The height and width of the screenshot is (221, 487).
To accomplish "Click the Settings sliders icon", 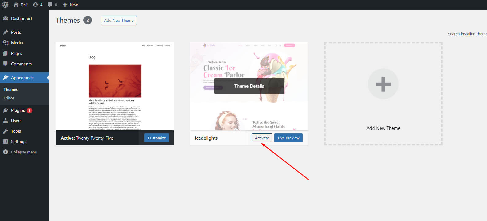I will [6, 142].
